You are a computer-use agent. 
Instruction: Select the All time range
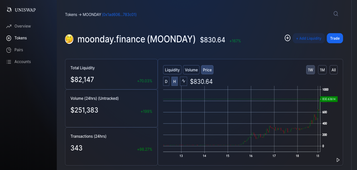click(x=333, y=70)
